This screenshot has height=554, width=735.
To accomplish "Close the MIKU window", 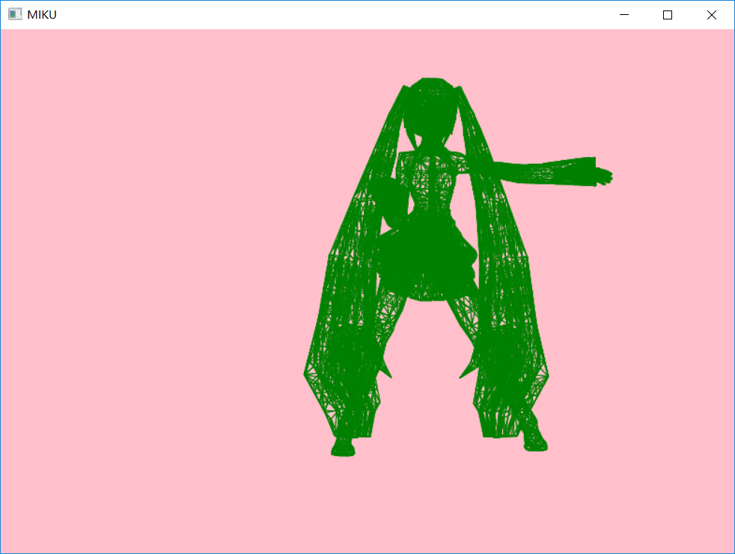I will [x=712, y=14].
